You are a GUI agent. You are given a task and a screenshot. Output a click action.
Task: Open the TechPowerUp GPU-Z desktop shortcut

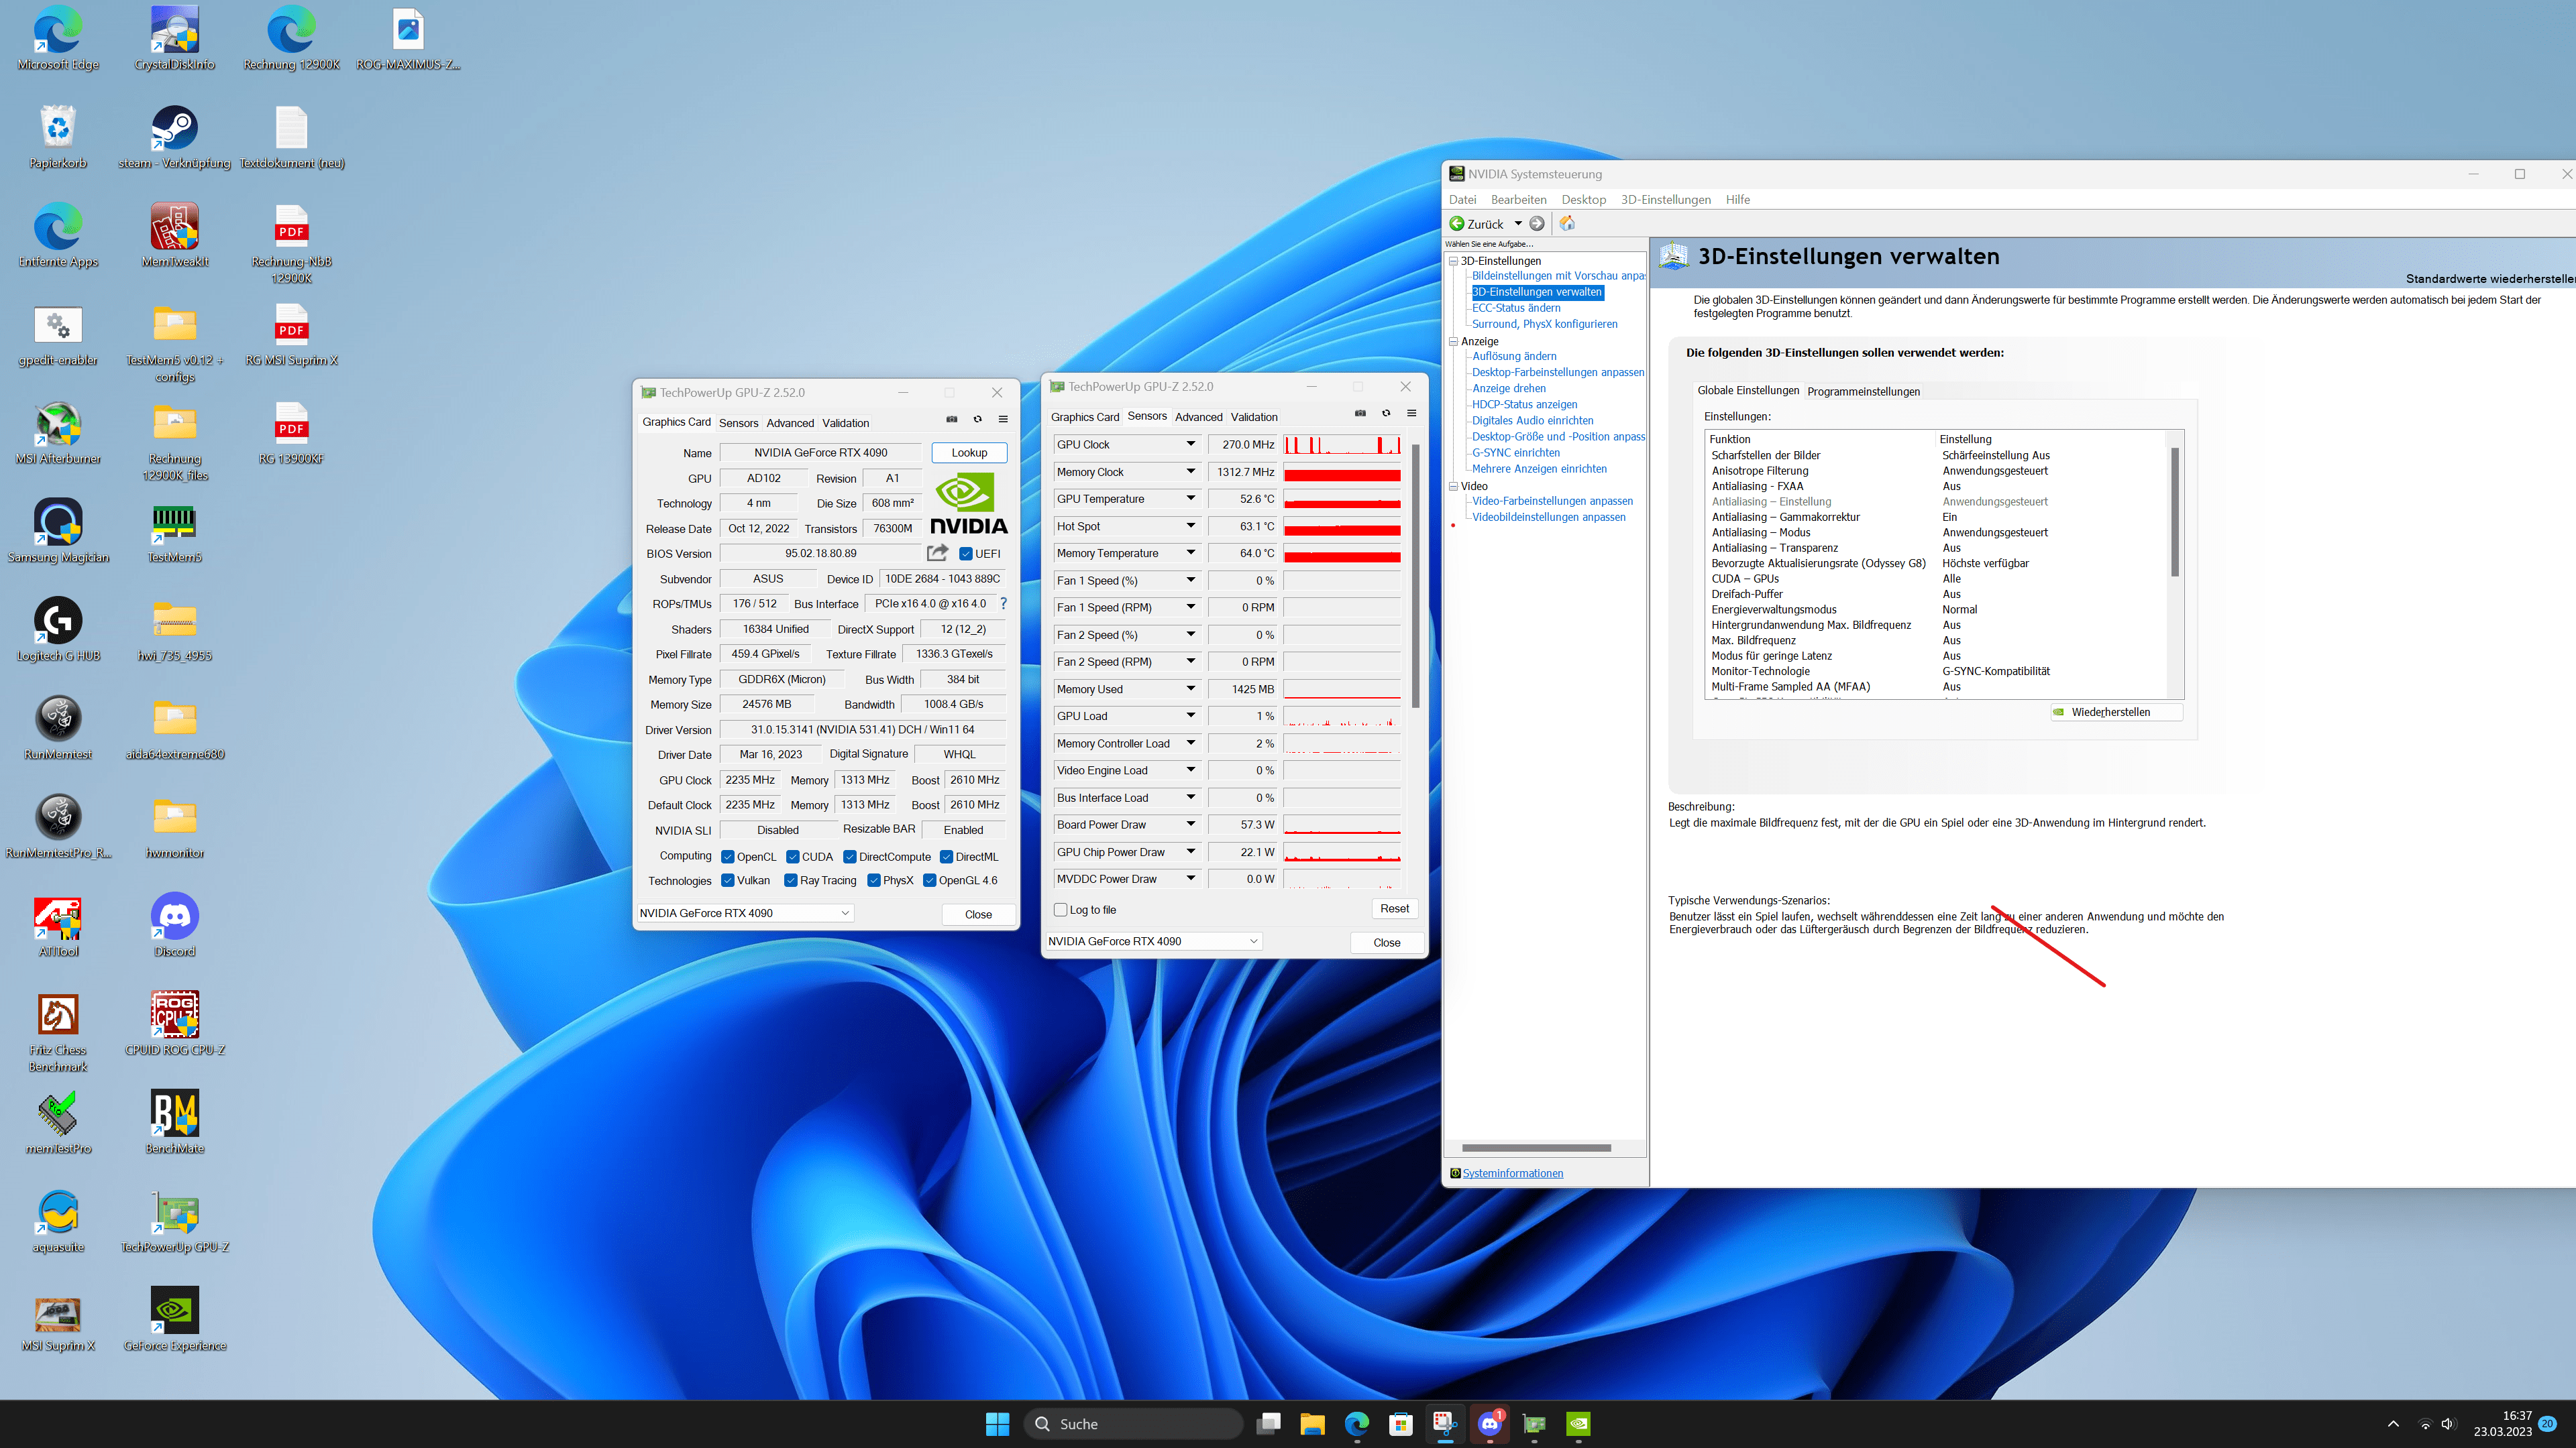click(x=175, y=1222)
